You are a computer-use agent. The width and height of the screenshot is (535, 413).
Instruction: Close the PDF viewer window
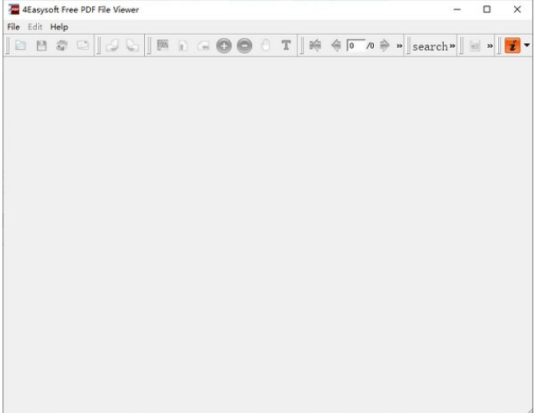pyautogui.click(x=517, y=9)
